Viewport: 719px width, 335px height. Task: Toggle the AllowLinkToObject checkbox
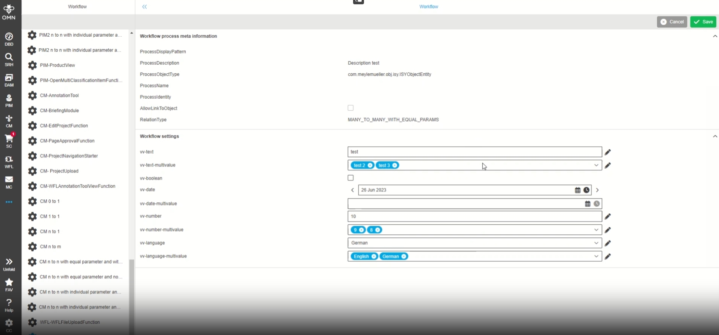pyautogui.click(x=351, y=108)
